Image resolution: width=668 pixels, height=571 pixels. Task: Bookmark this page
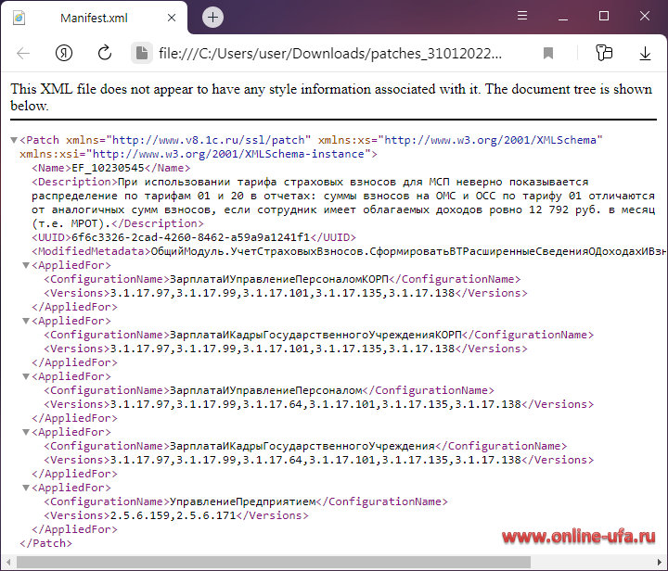tap(548, 54)
